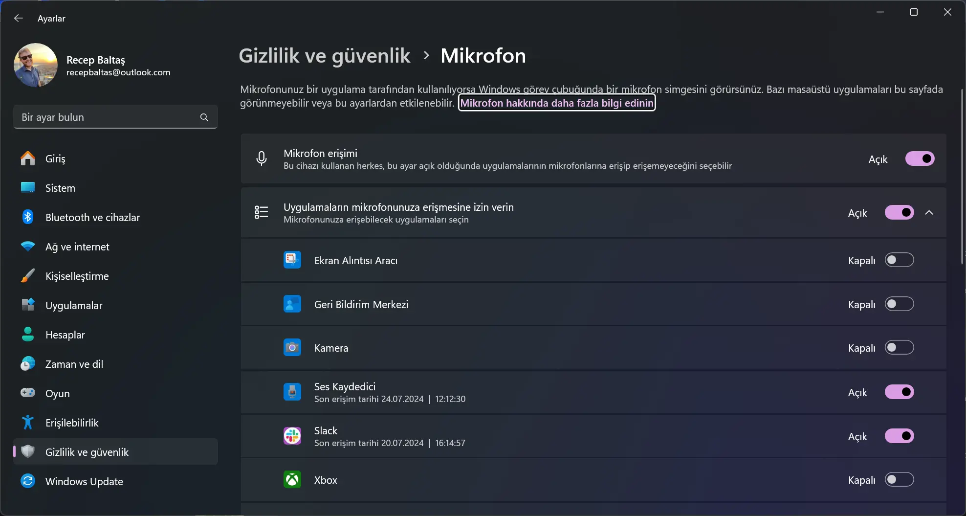
Task: Turn off Slack microphone access
Action: point(899,436)
